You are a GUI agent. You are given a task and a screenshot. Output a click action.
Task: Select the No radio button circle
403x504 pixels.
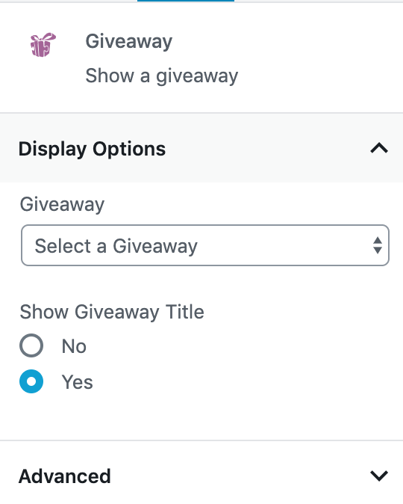(31, 345)
